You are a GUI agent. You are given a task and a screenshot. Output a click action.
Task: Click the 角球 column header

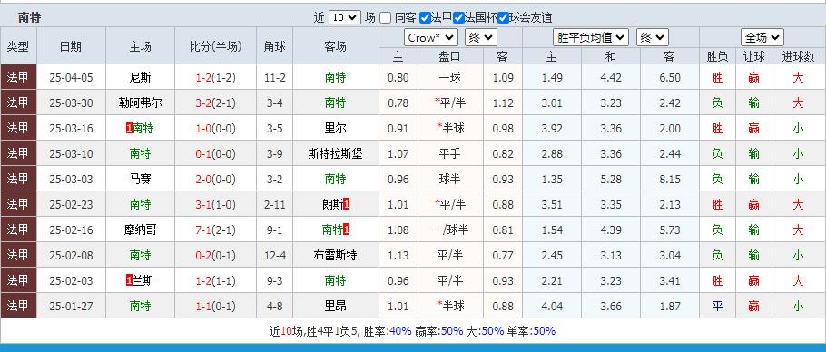274,46
